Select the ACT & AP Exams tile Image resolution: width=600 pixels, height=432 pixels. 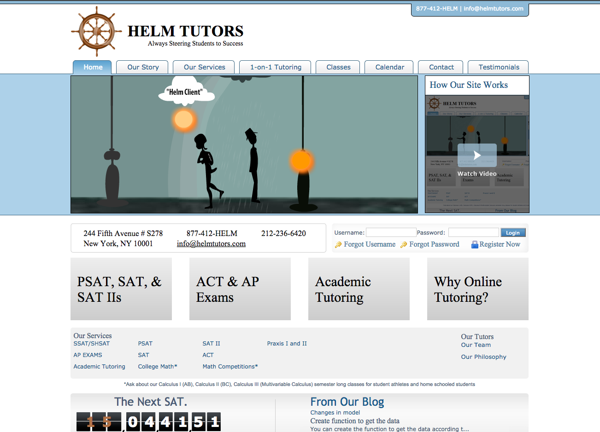tap(240, 289)
